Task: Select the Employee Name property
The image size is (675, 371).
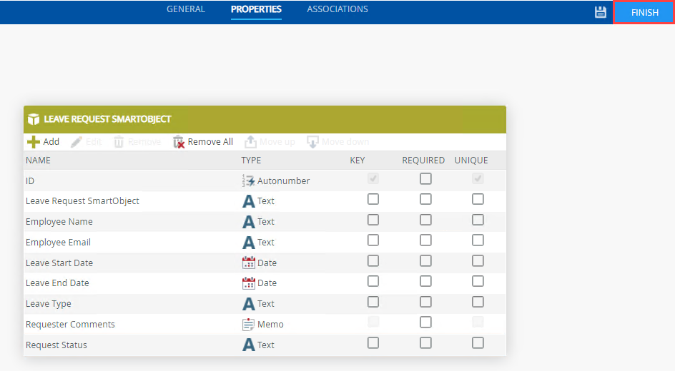Action: coord(59,222)
